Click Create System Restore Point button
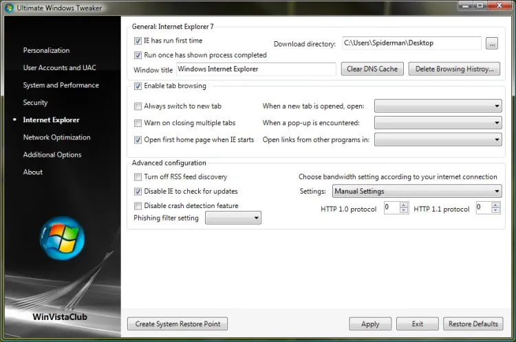The height and width of the screenshot is (342, 516). click(x=178, y=324)
